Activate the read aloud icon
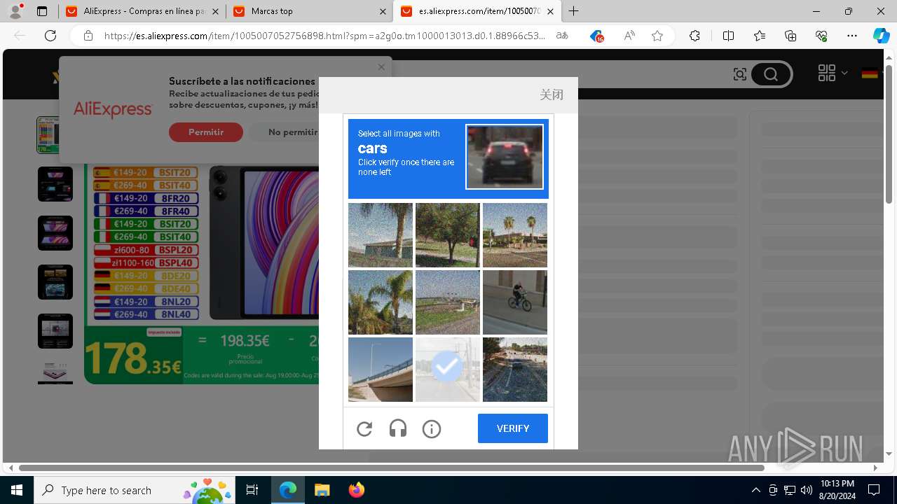897x504 pixels. [629, 36]
